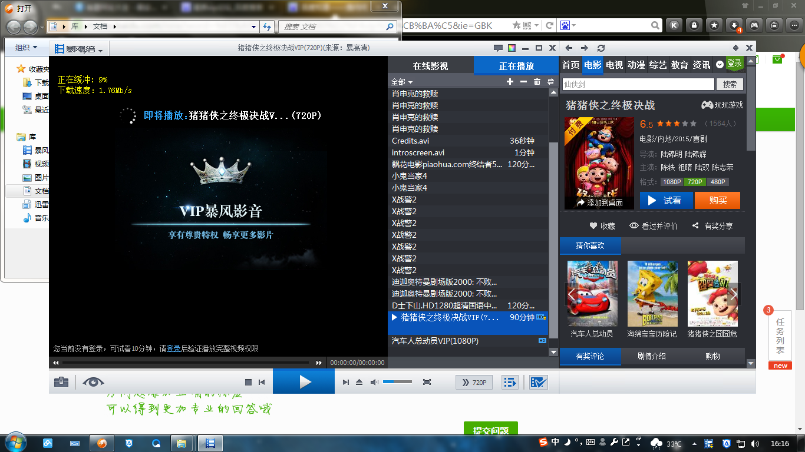
Task: Toggle the checklist side-panel icon
Action: tap(539, 383)
